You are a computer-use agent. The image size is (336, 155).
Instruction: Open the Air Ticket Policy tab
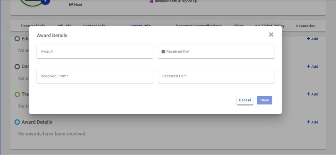(269, 26)
